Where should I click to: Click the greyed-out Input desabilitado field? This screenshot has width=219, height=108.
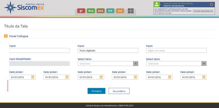click(39, 63)
